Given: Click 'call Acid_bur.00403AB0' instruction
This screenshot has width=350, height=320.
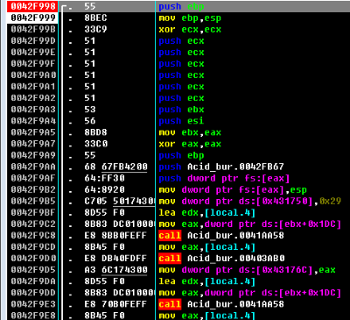Looking at the screenshot, I should (221, 259).
